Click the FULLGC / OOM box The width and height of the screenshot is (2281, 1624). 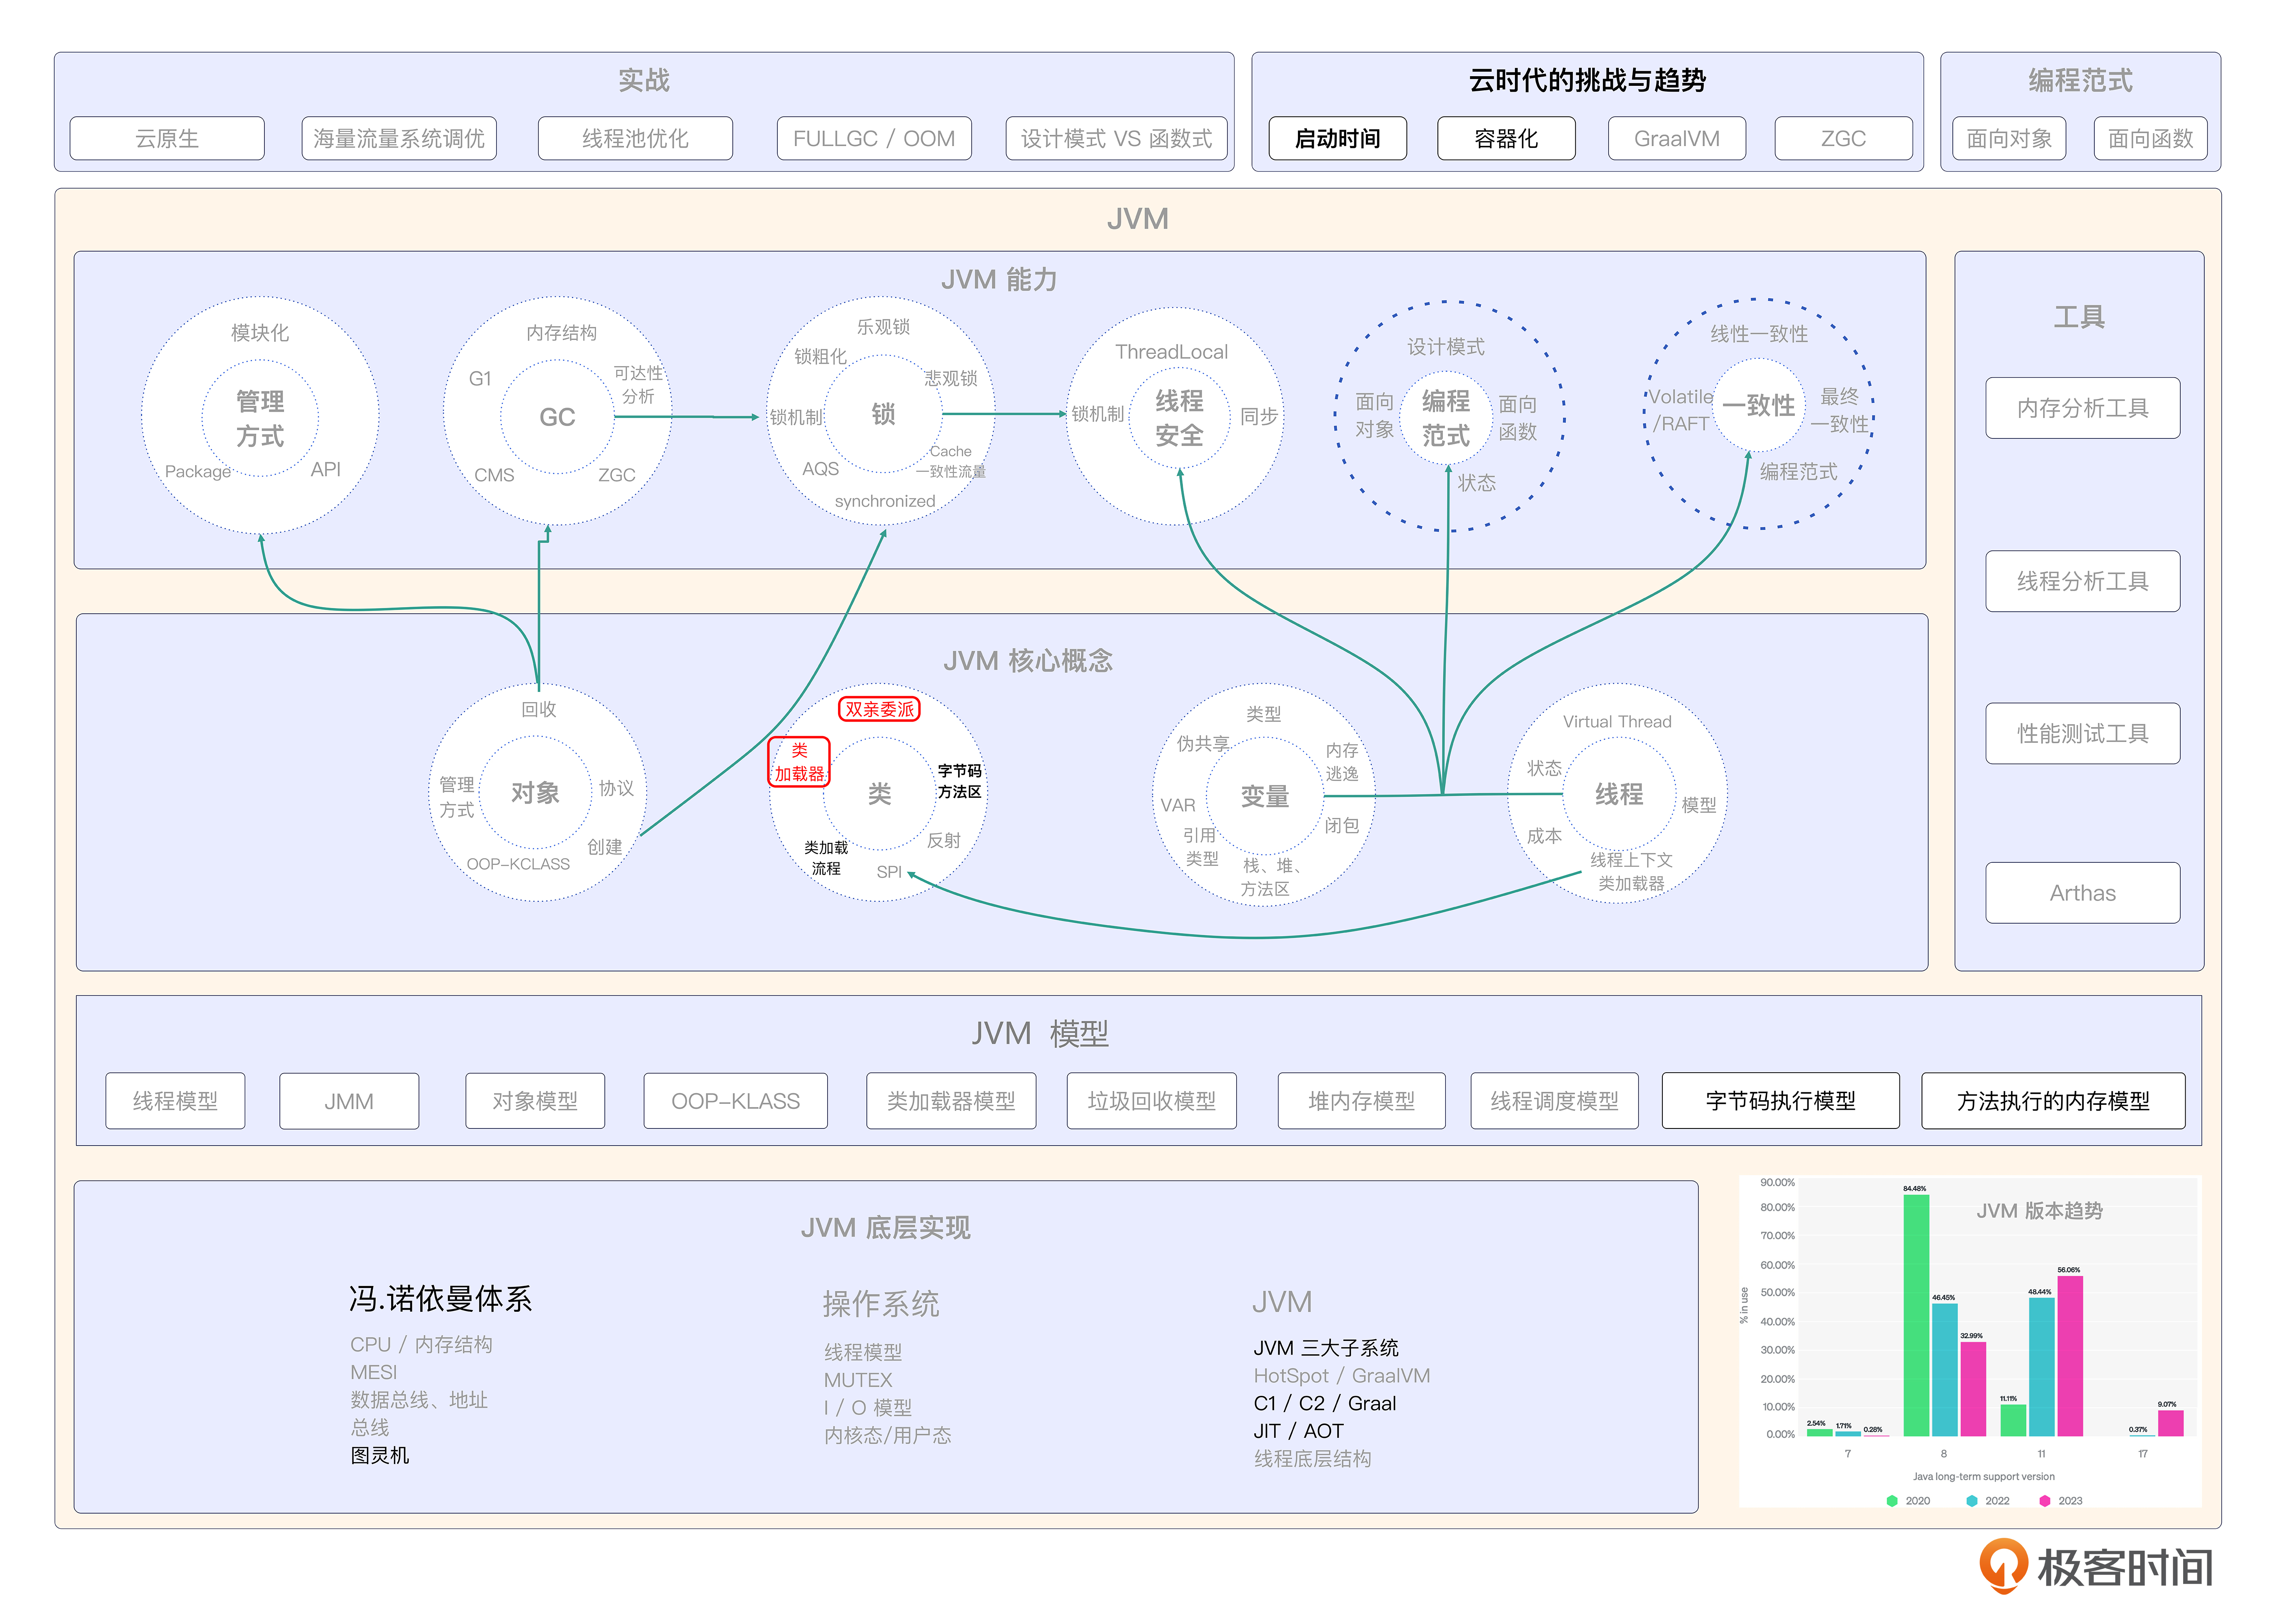873,138
